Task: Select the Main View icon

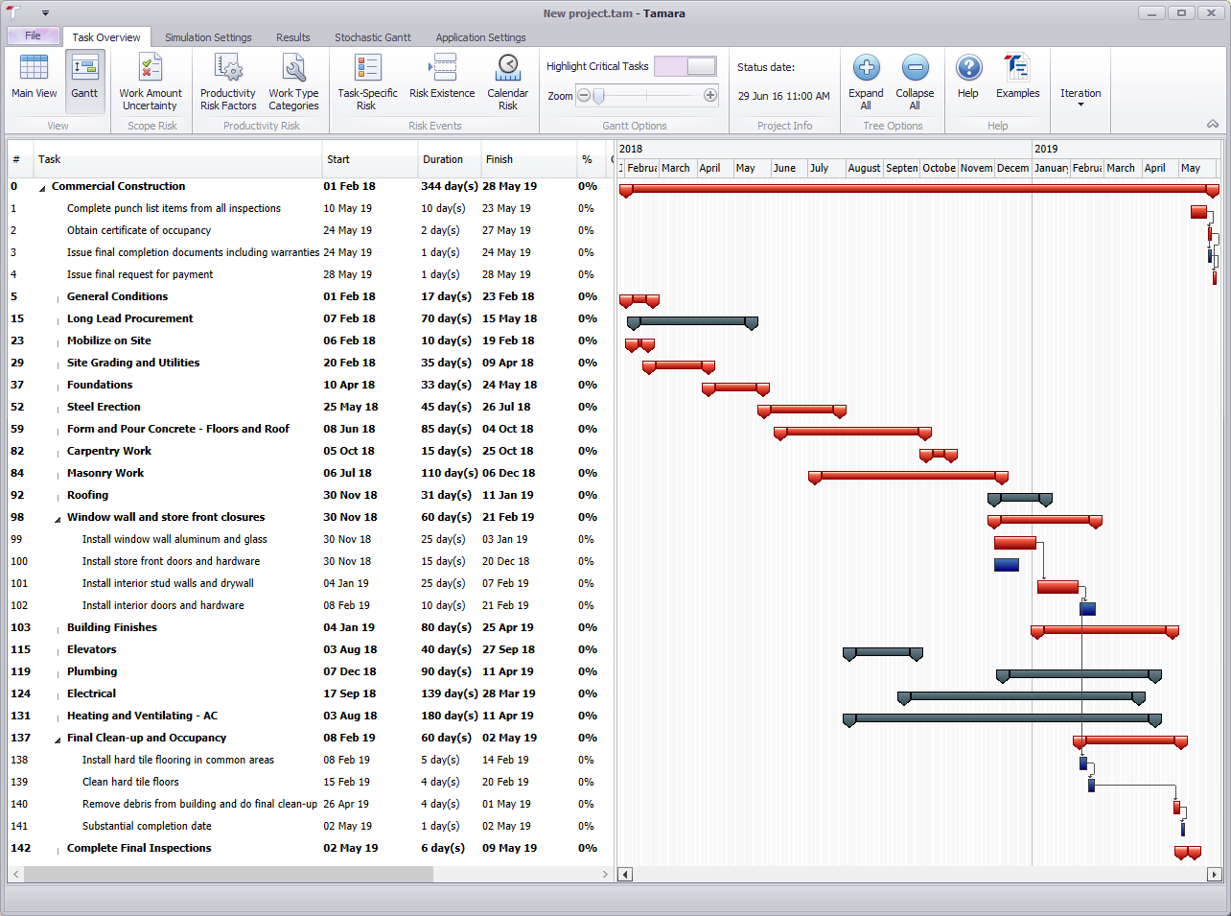Action: click(x=34, y=77)
